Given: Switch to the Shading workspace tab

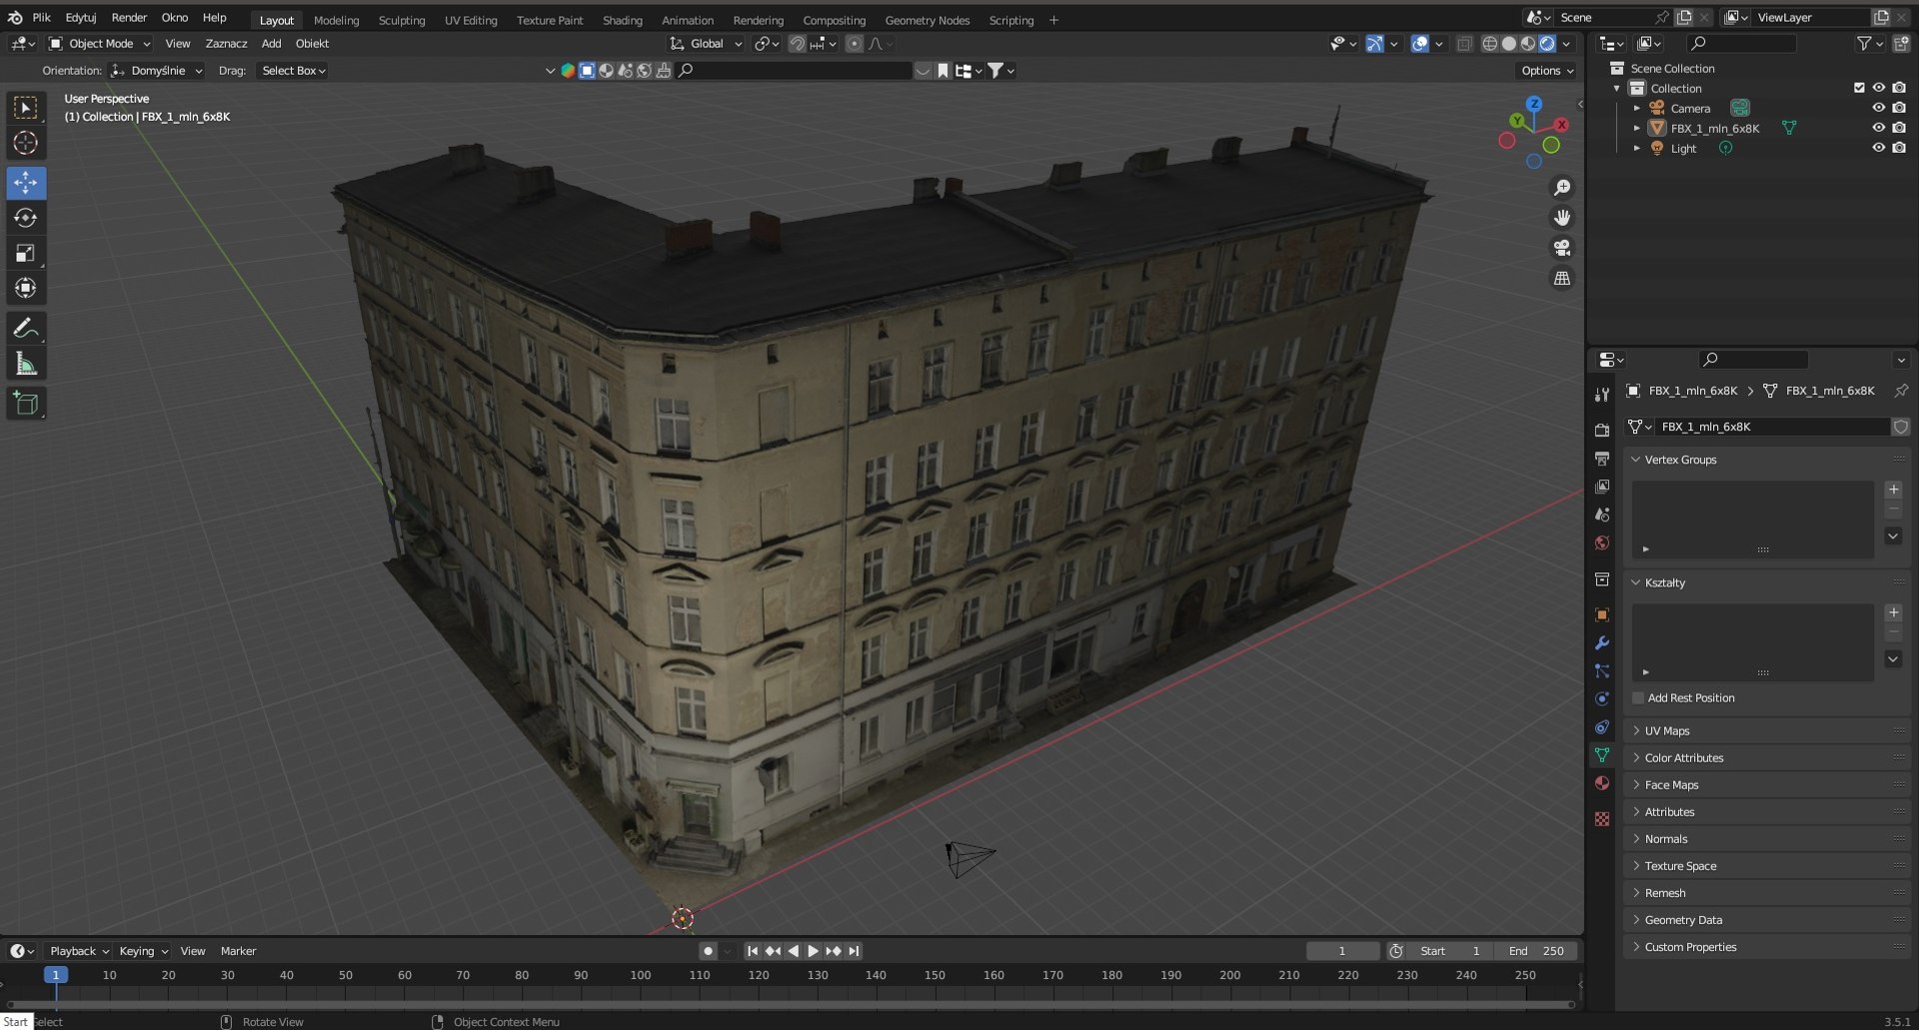Looking at the screenshot, I should click(622, 20).
